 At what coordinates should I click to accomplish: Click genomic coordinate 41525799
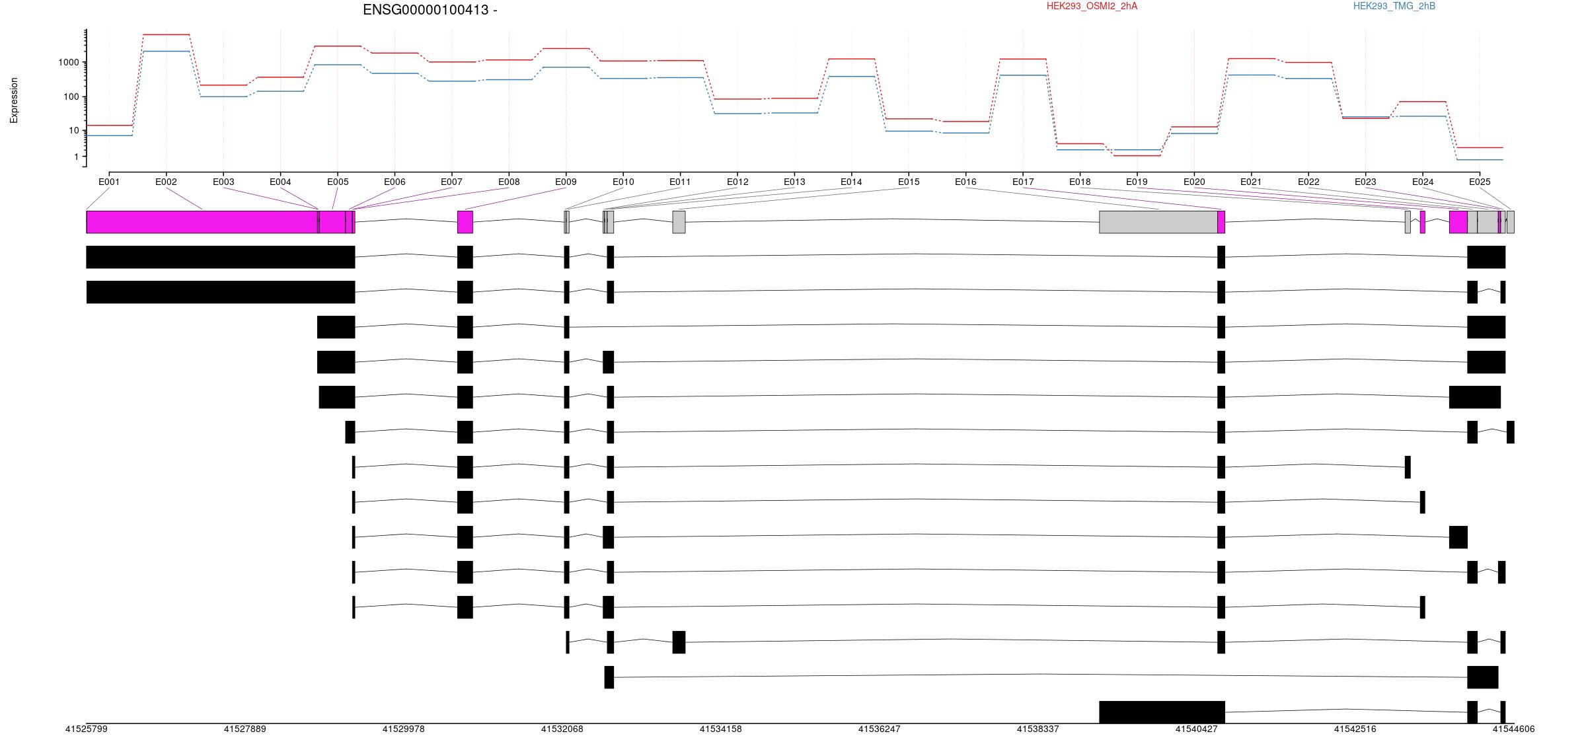87,729
